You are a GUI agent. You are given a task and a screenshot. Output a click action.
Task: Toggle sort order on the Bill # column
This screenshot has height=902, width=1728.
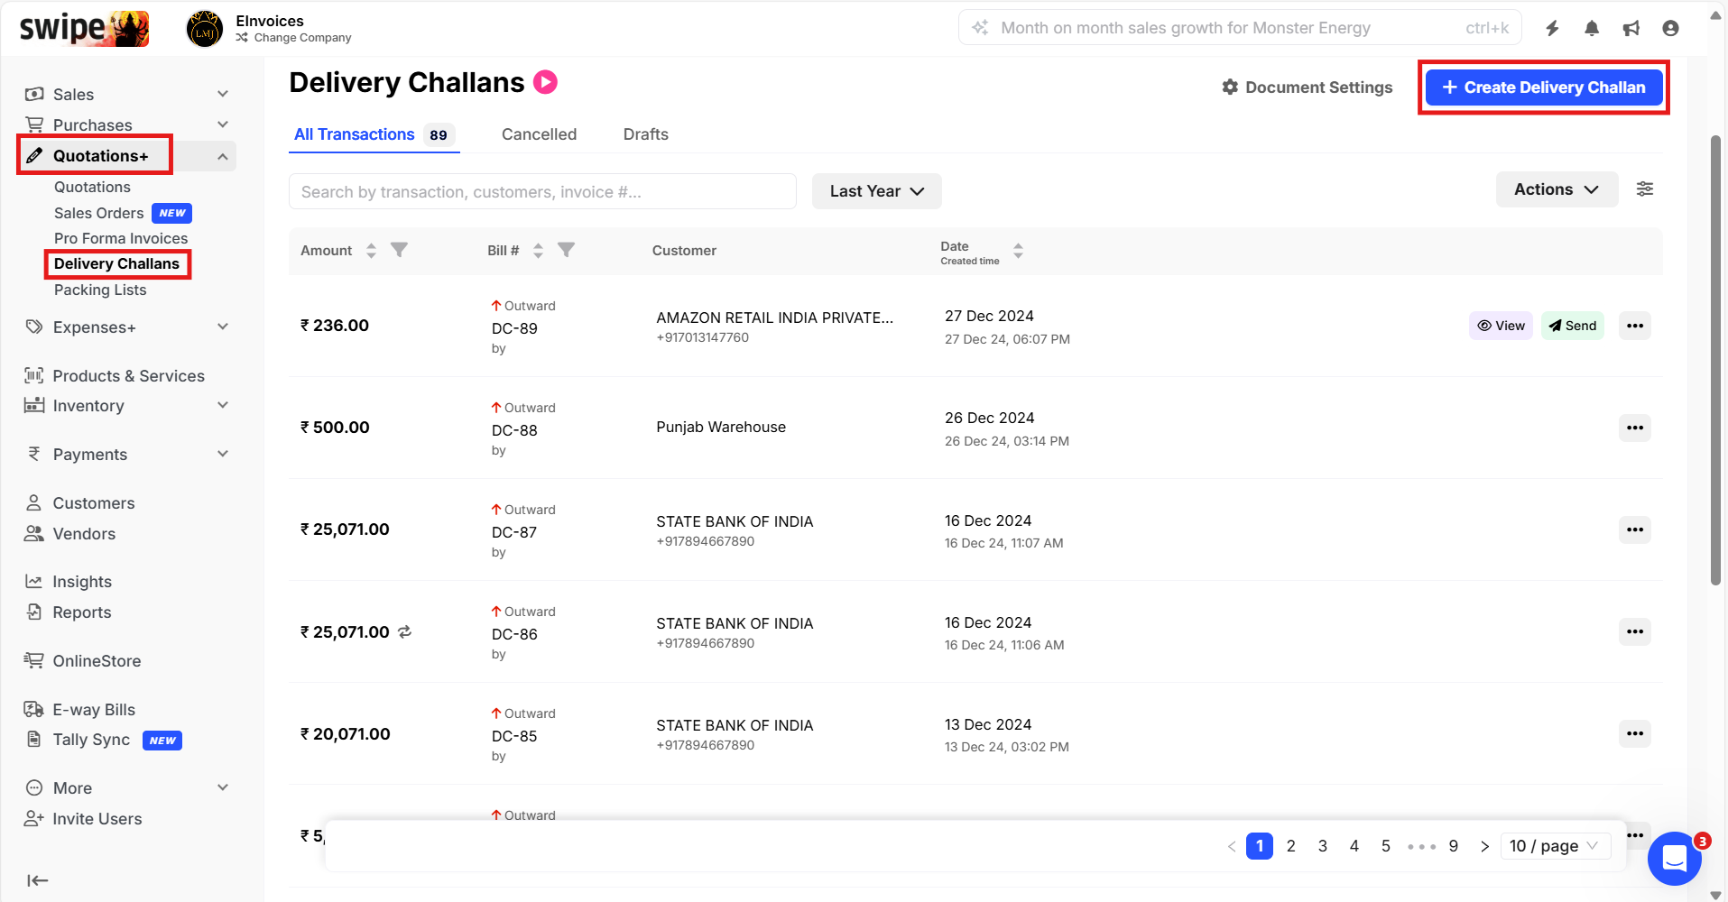[538, 251]
